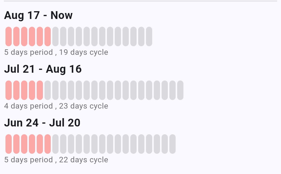The height and width of the screenshot is (174, 281).
Task: Tap first gray day bar in Jul 21 cycle
Action: 48,90
